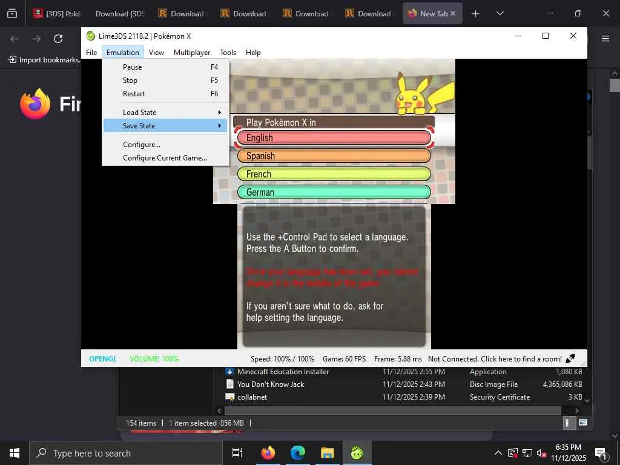The width and height of the screenshot is (620, 465).
Task: Click the Lime3DS logo icon in title bar
Action: [x=91, y=36]
